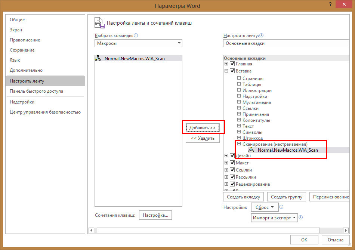Toggle the Ссылки tab checkbox
Viewport: 355px width, 250px height.
point(232,170)
